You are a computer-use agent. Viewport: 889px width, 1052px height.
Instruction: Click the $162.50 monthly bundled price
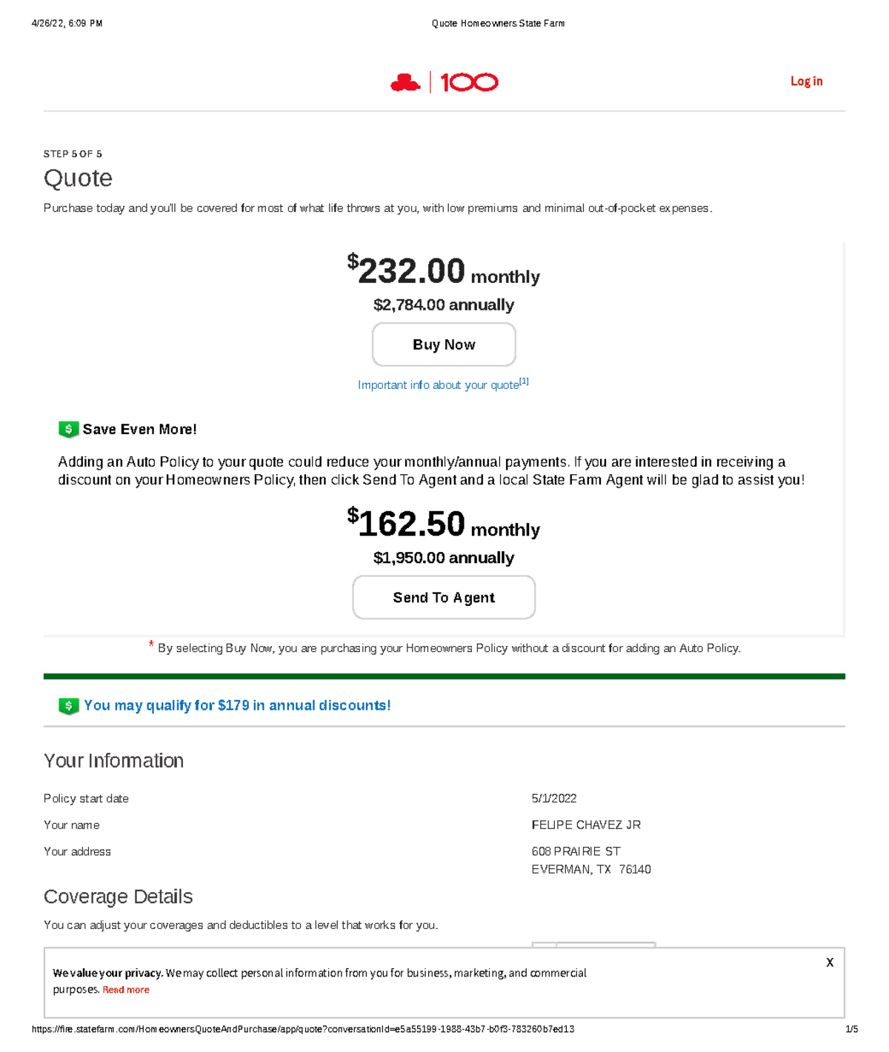coord(411,524)
